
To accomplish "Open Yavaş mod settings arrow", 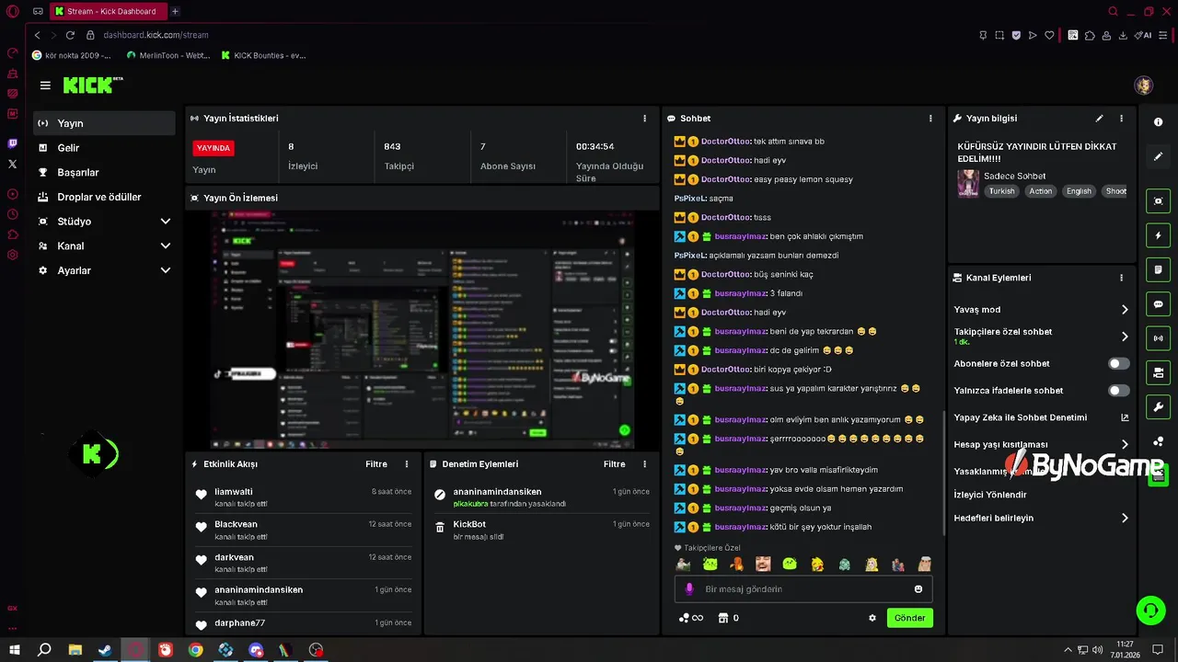I will point(1125,310).
